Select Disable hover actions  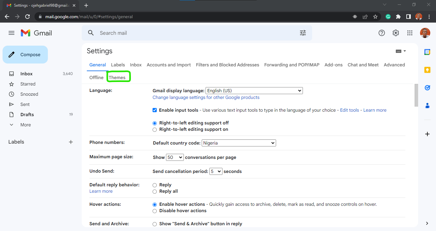(154, 211)
